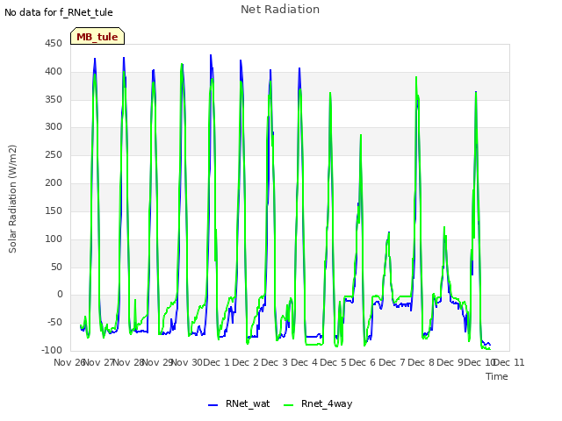Screen dimensions: 562x421
Task: Click the 100 y-axis tick label
Action: [54, 239]
